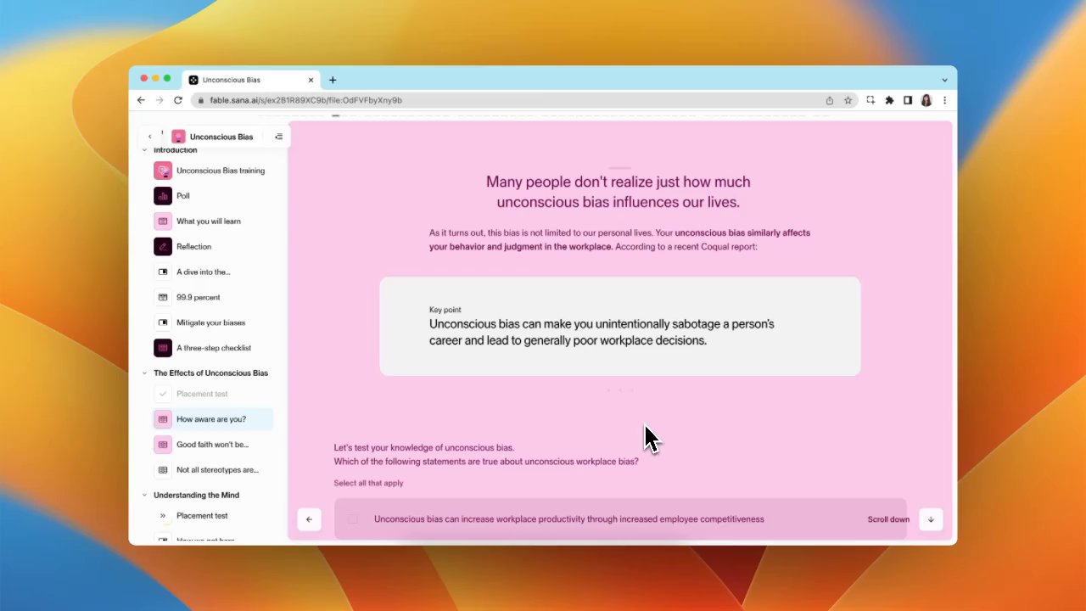
Task: Open the A three-step checklist icon
Action: pyautogui.click(x=163, y=348)
